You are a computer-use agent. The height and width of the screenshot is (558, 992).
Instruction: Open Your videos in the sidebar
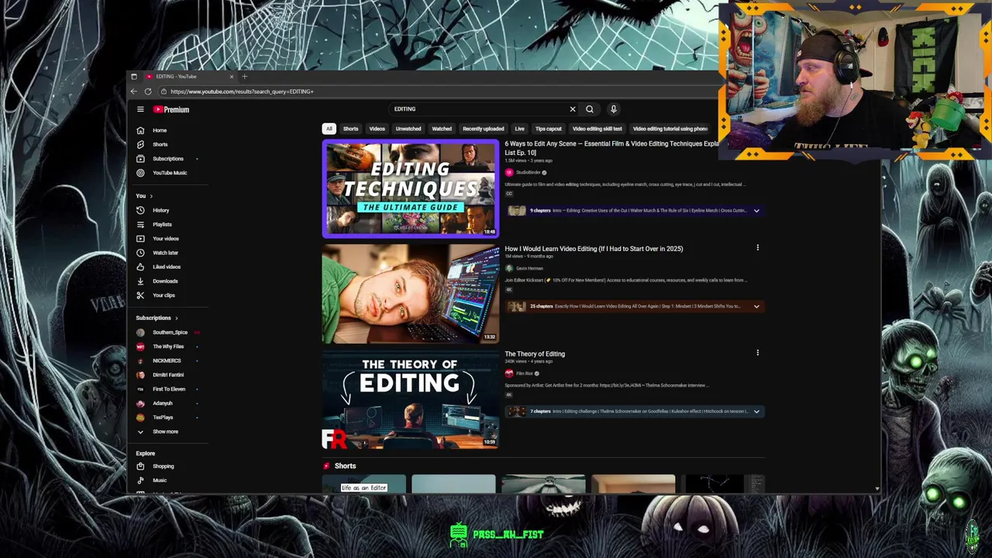click(x=165, y=239)
